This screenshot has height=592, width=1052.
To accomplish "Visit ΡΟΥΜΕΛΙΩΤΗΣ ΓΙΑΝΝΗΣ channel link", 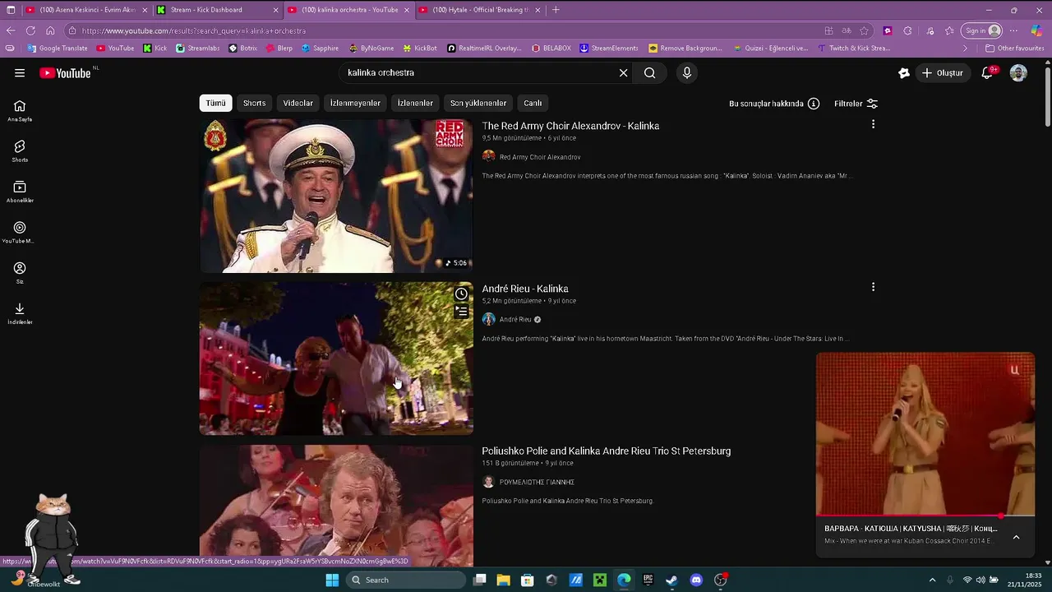I will (537, 482).
